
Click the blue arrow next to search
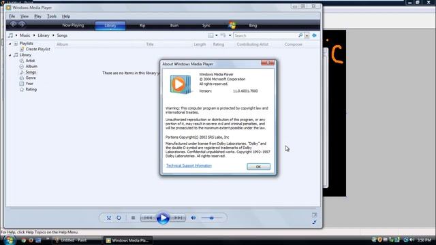click(x=314, y=35)
